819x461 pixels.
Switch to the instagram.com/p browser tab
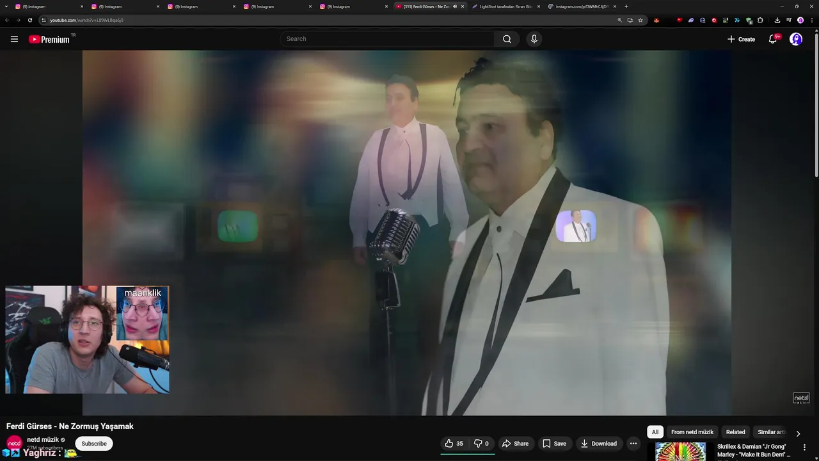coord(582,6)
